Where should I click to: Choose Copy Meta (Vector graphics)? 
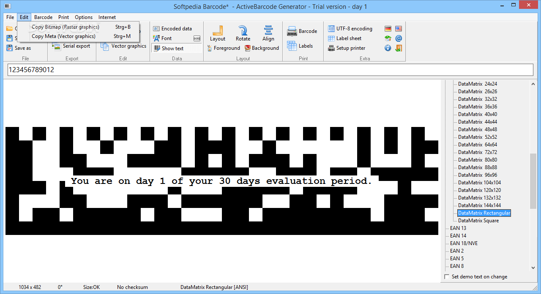click(79, 36)
